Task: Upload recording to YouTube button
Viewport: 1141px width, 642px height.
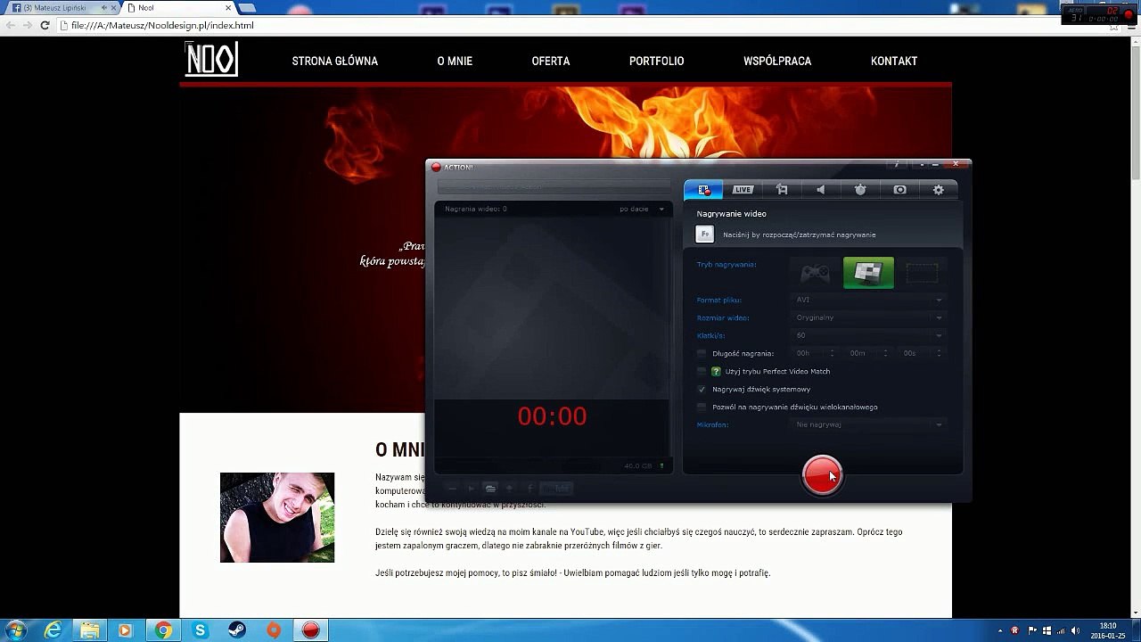Action: pos(557,488)
